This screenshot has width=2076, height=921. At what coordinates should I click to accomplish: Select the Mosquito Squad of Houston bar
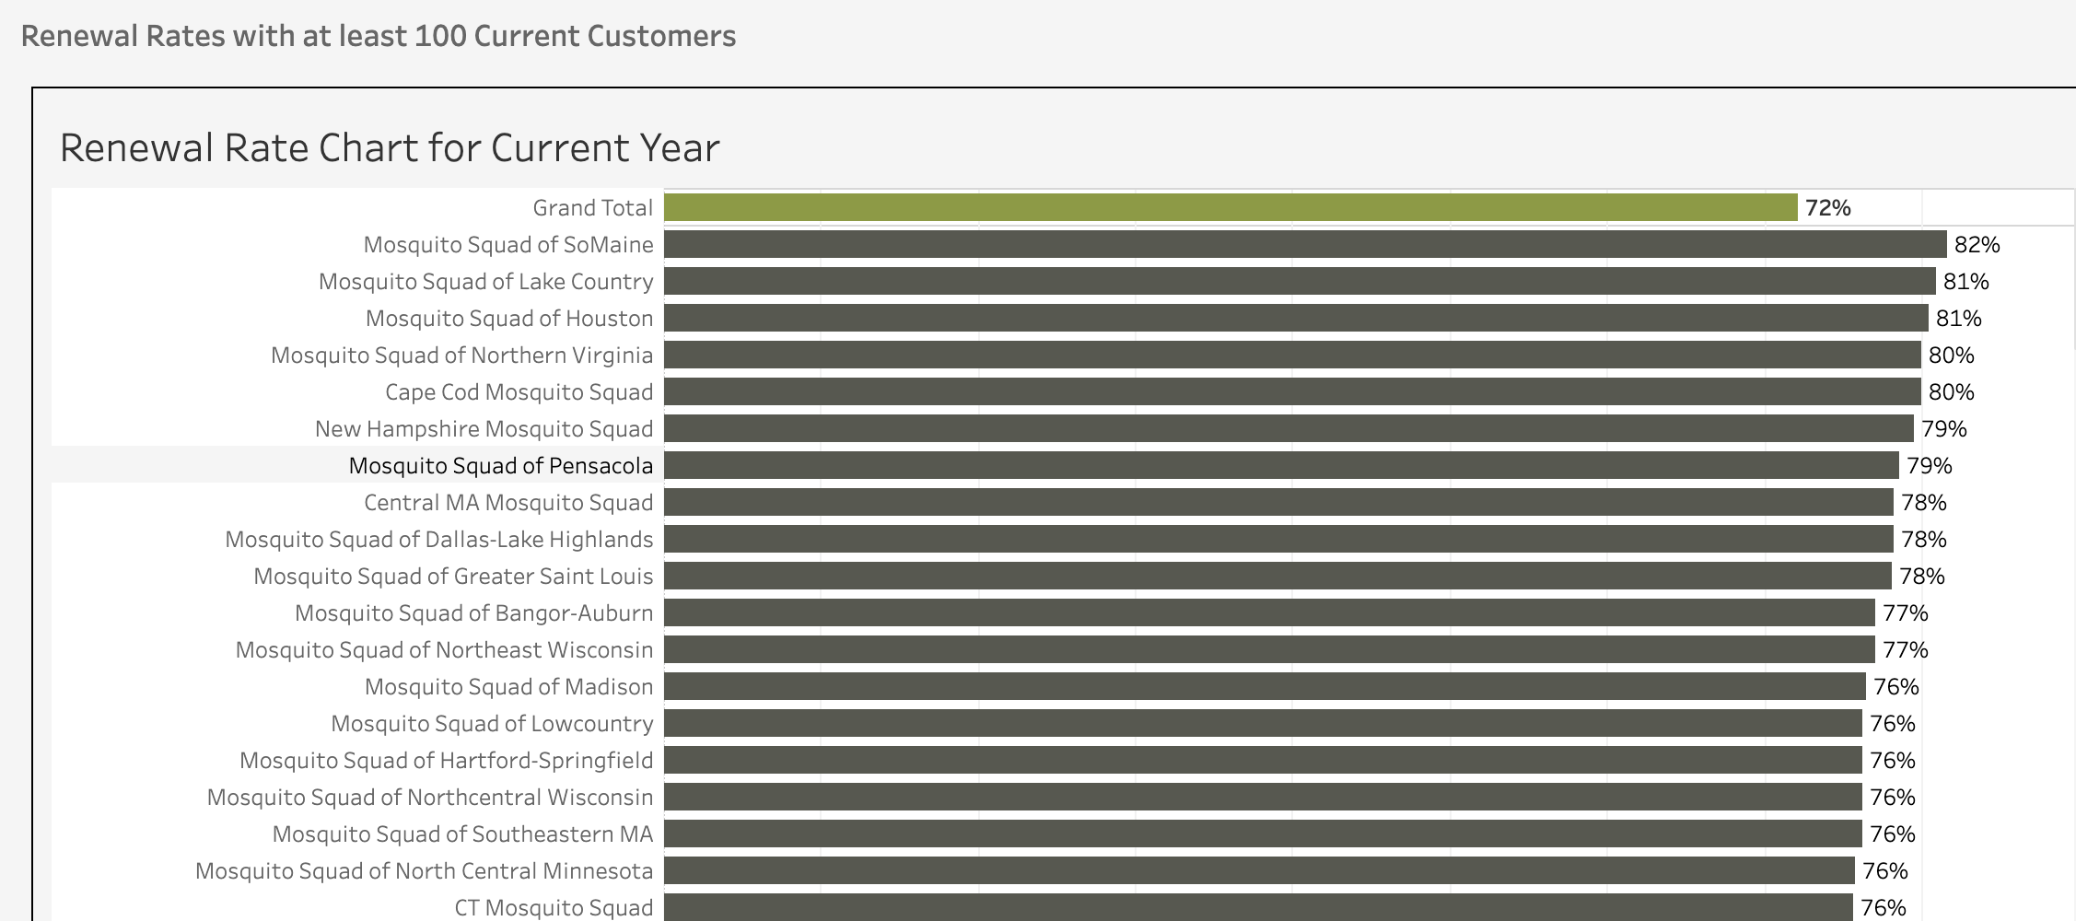click(x=1295, y=318)
